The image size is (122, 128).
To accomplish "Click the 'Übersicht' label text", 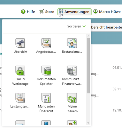I will [20, 52].
